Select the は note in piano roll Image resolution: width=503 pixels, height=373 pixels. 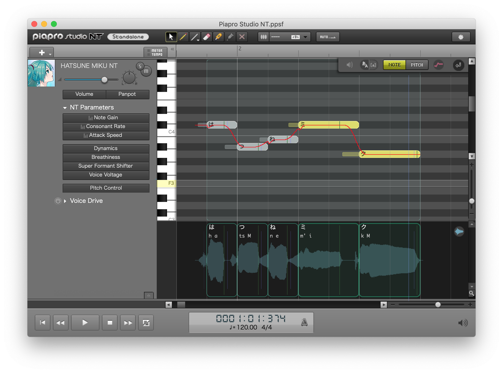pyautogui.click(x=222, y=125)
